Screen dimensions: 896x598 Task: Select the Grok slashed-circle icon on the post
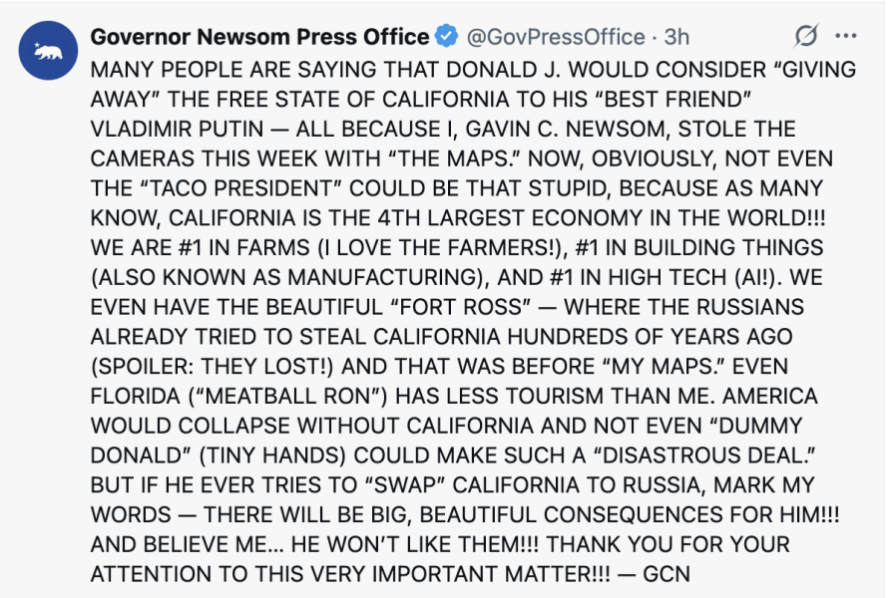click(805, 35)
